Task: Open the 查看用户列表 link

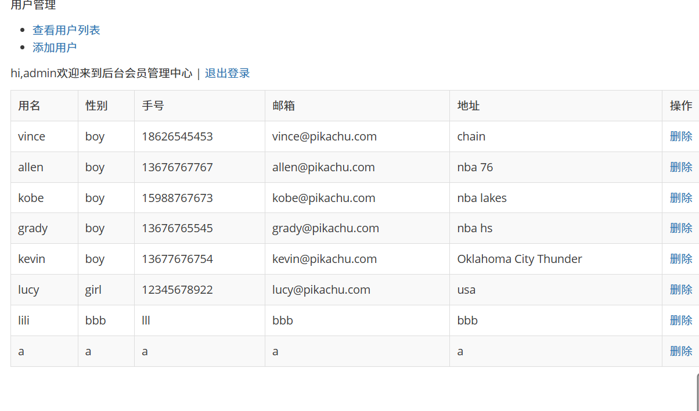Action: coord(66,30)
